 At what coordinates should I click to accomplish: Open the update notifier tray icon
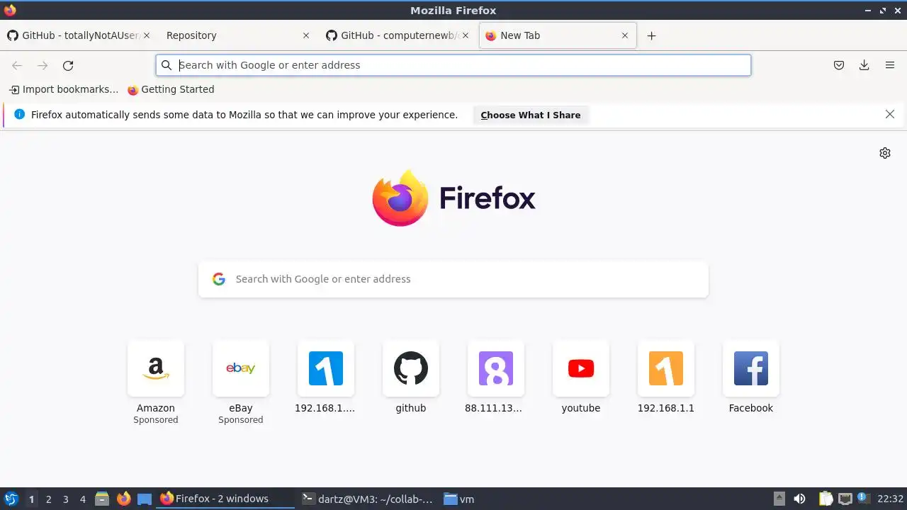[863, 499]
